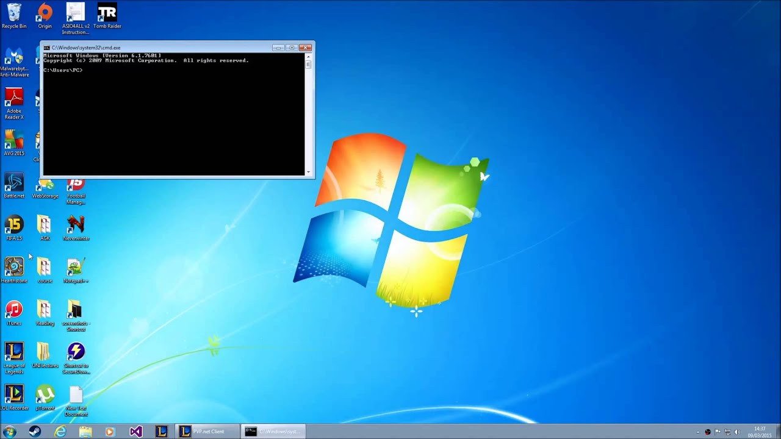Screen dimensions: 781x439
Task: Select the SecureDownload shortcut icon
Action: (76, 359)
